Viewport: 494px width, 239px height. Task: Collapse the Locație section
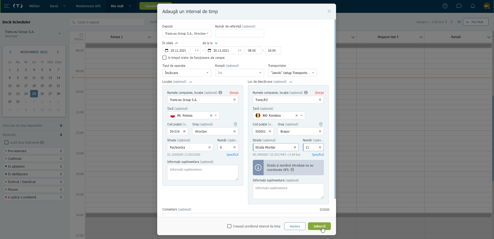tap(190, 82)
